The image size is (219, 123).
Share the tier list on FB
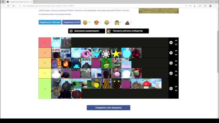[x=72, y=22]
